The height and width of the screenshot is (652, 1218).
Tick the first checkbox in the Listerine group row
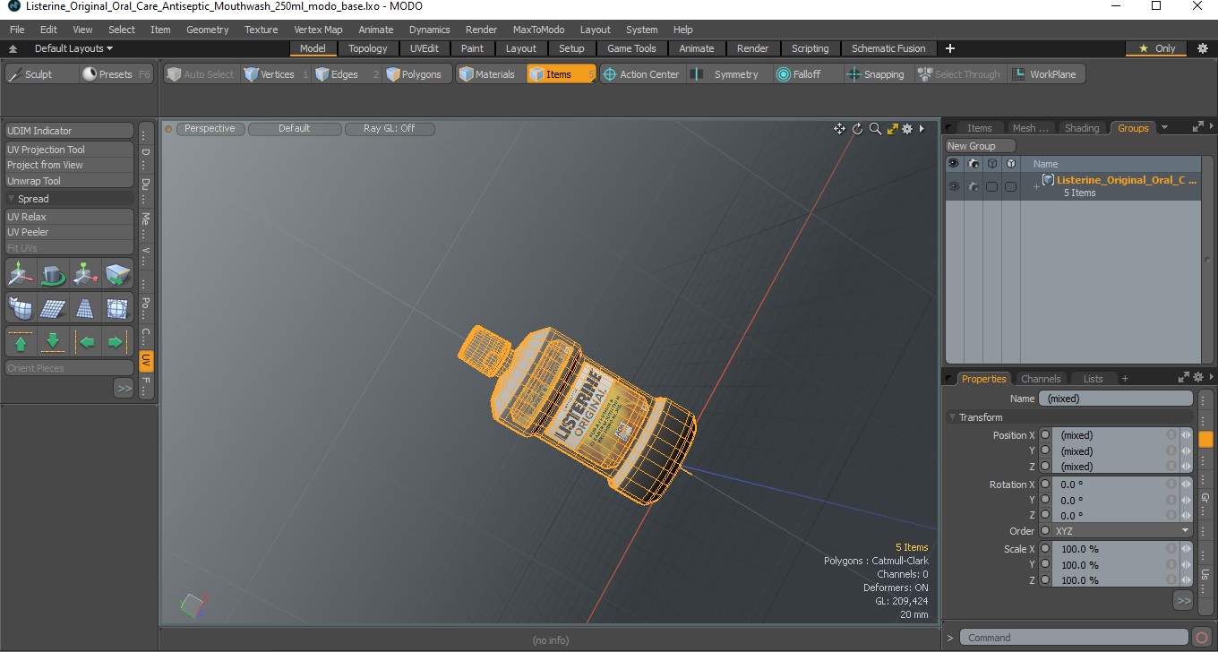tap(991, 186)
